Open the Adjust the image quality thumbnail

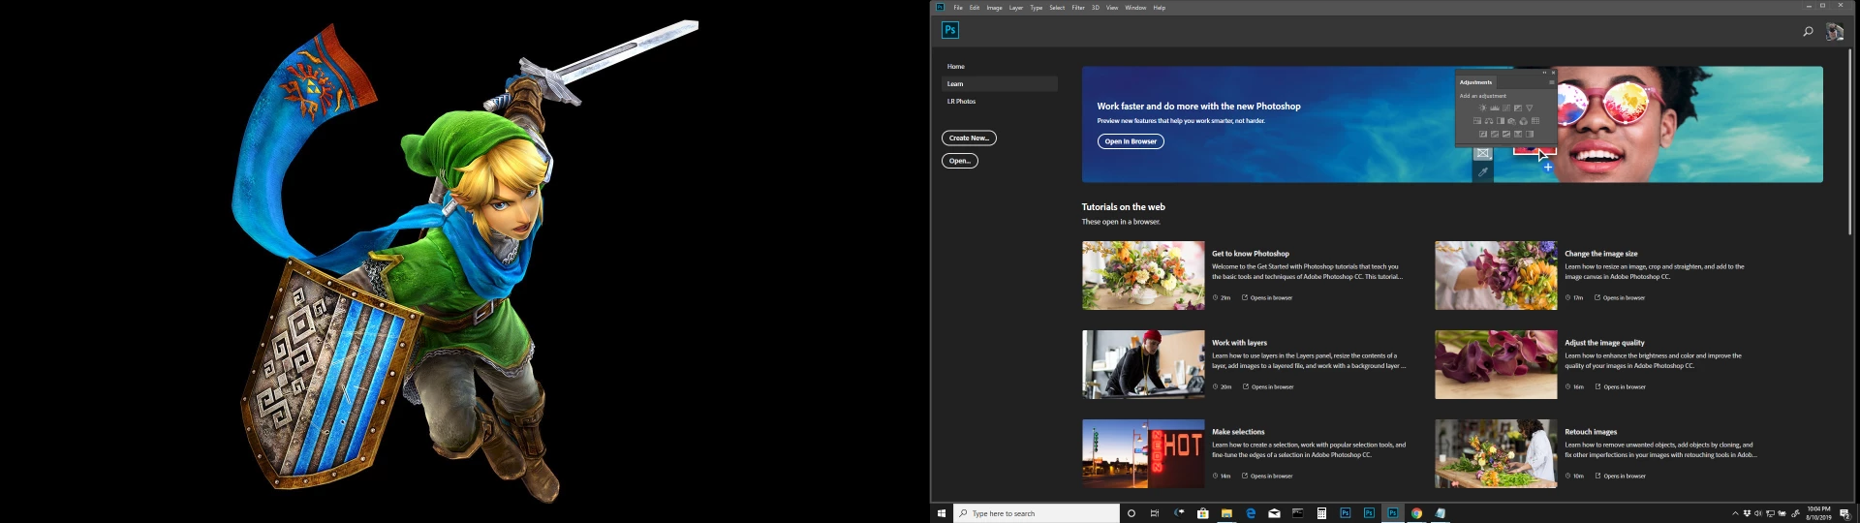[x=1496, y=365]
